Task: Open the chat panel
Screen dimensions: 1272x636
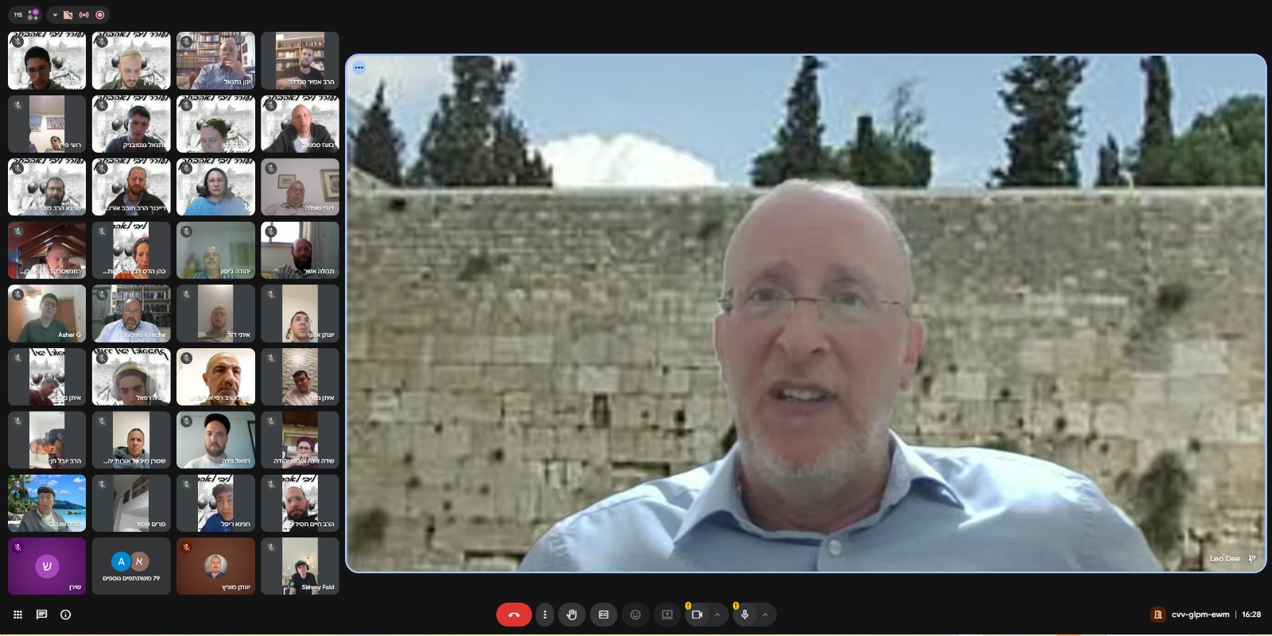Action: [41, 615]
